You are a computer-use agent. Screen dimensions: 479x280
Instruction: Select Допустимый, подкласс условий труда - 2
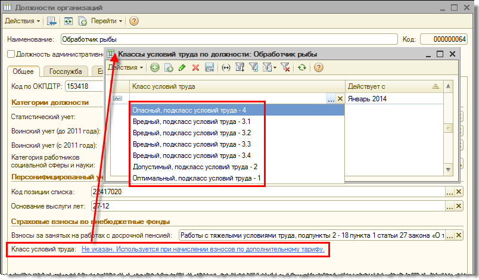pyautogui.click(x=237, y=167)
